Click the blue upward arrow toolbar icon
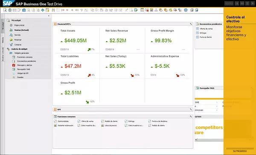 tap(43, 10)
